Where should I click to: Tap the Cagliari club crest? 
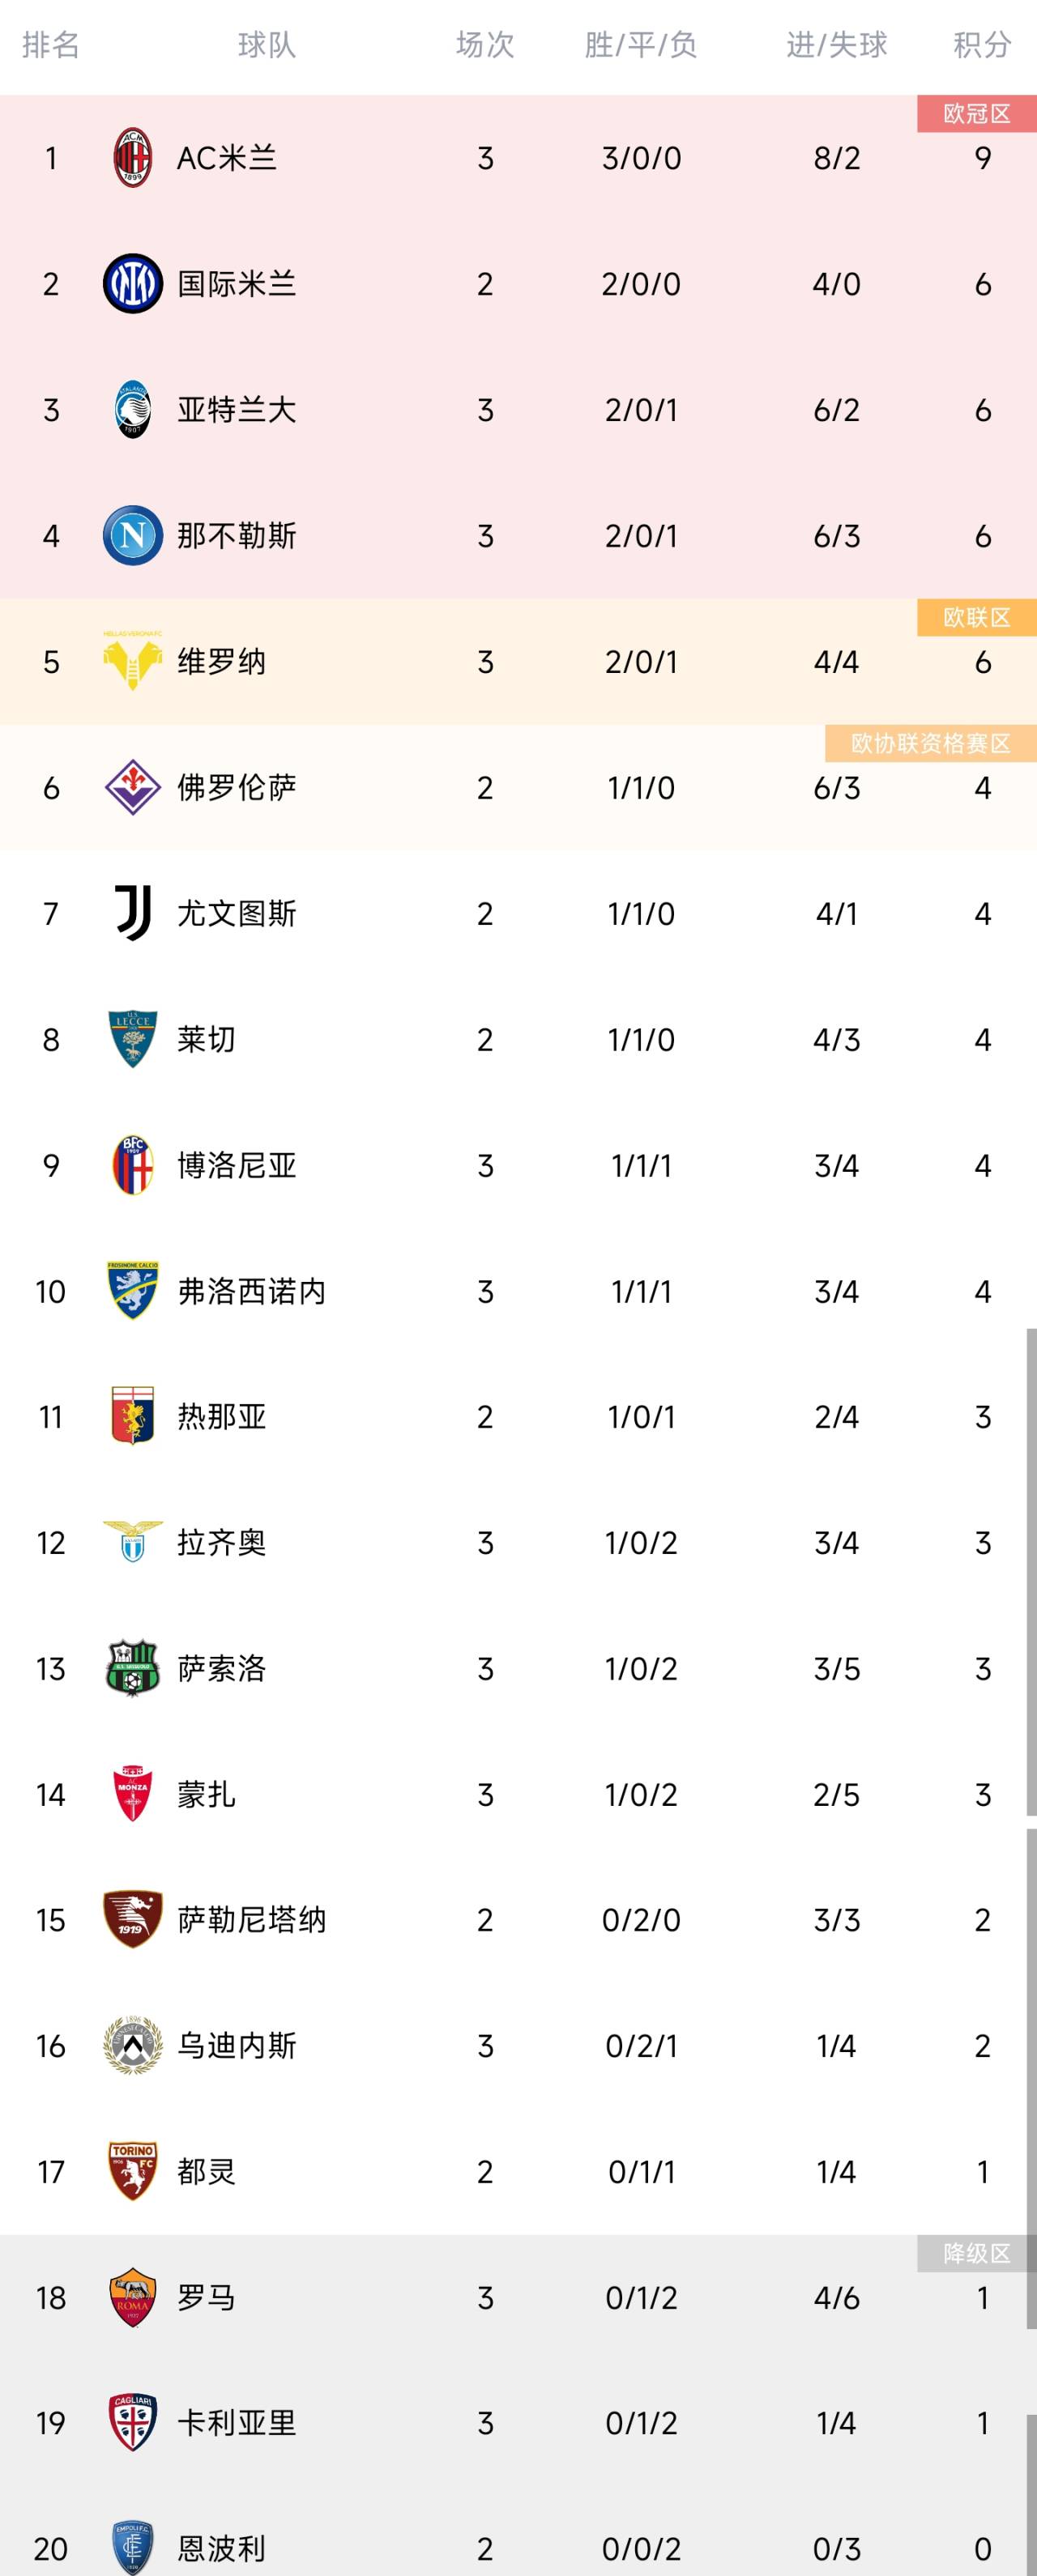[132, 2423]
